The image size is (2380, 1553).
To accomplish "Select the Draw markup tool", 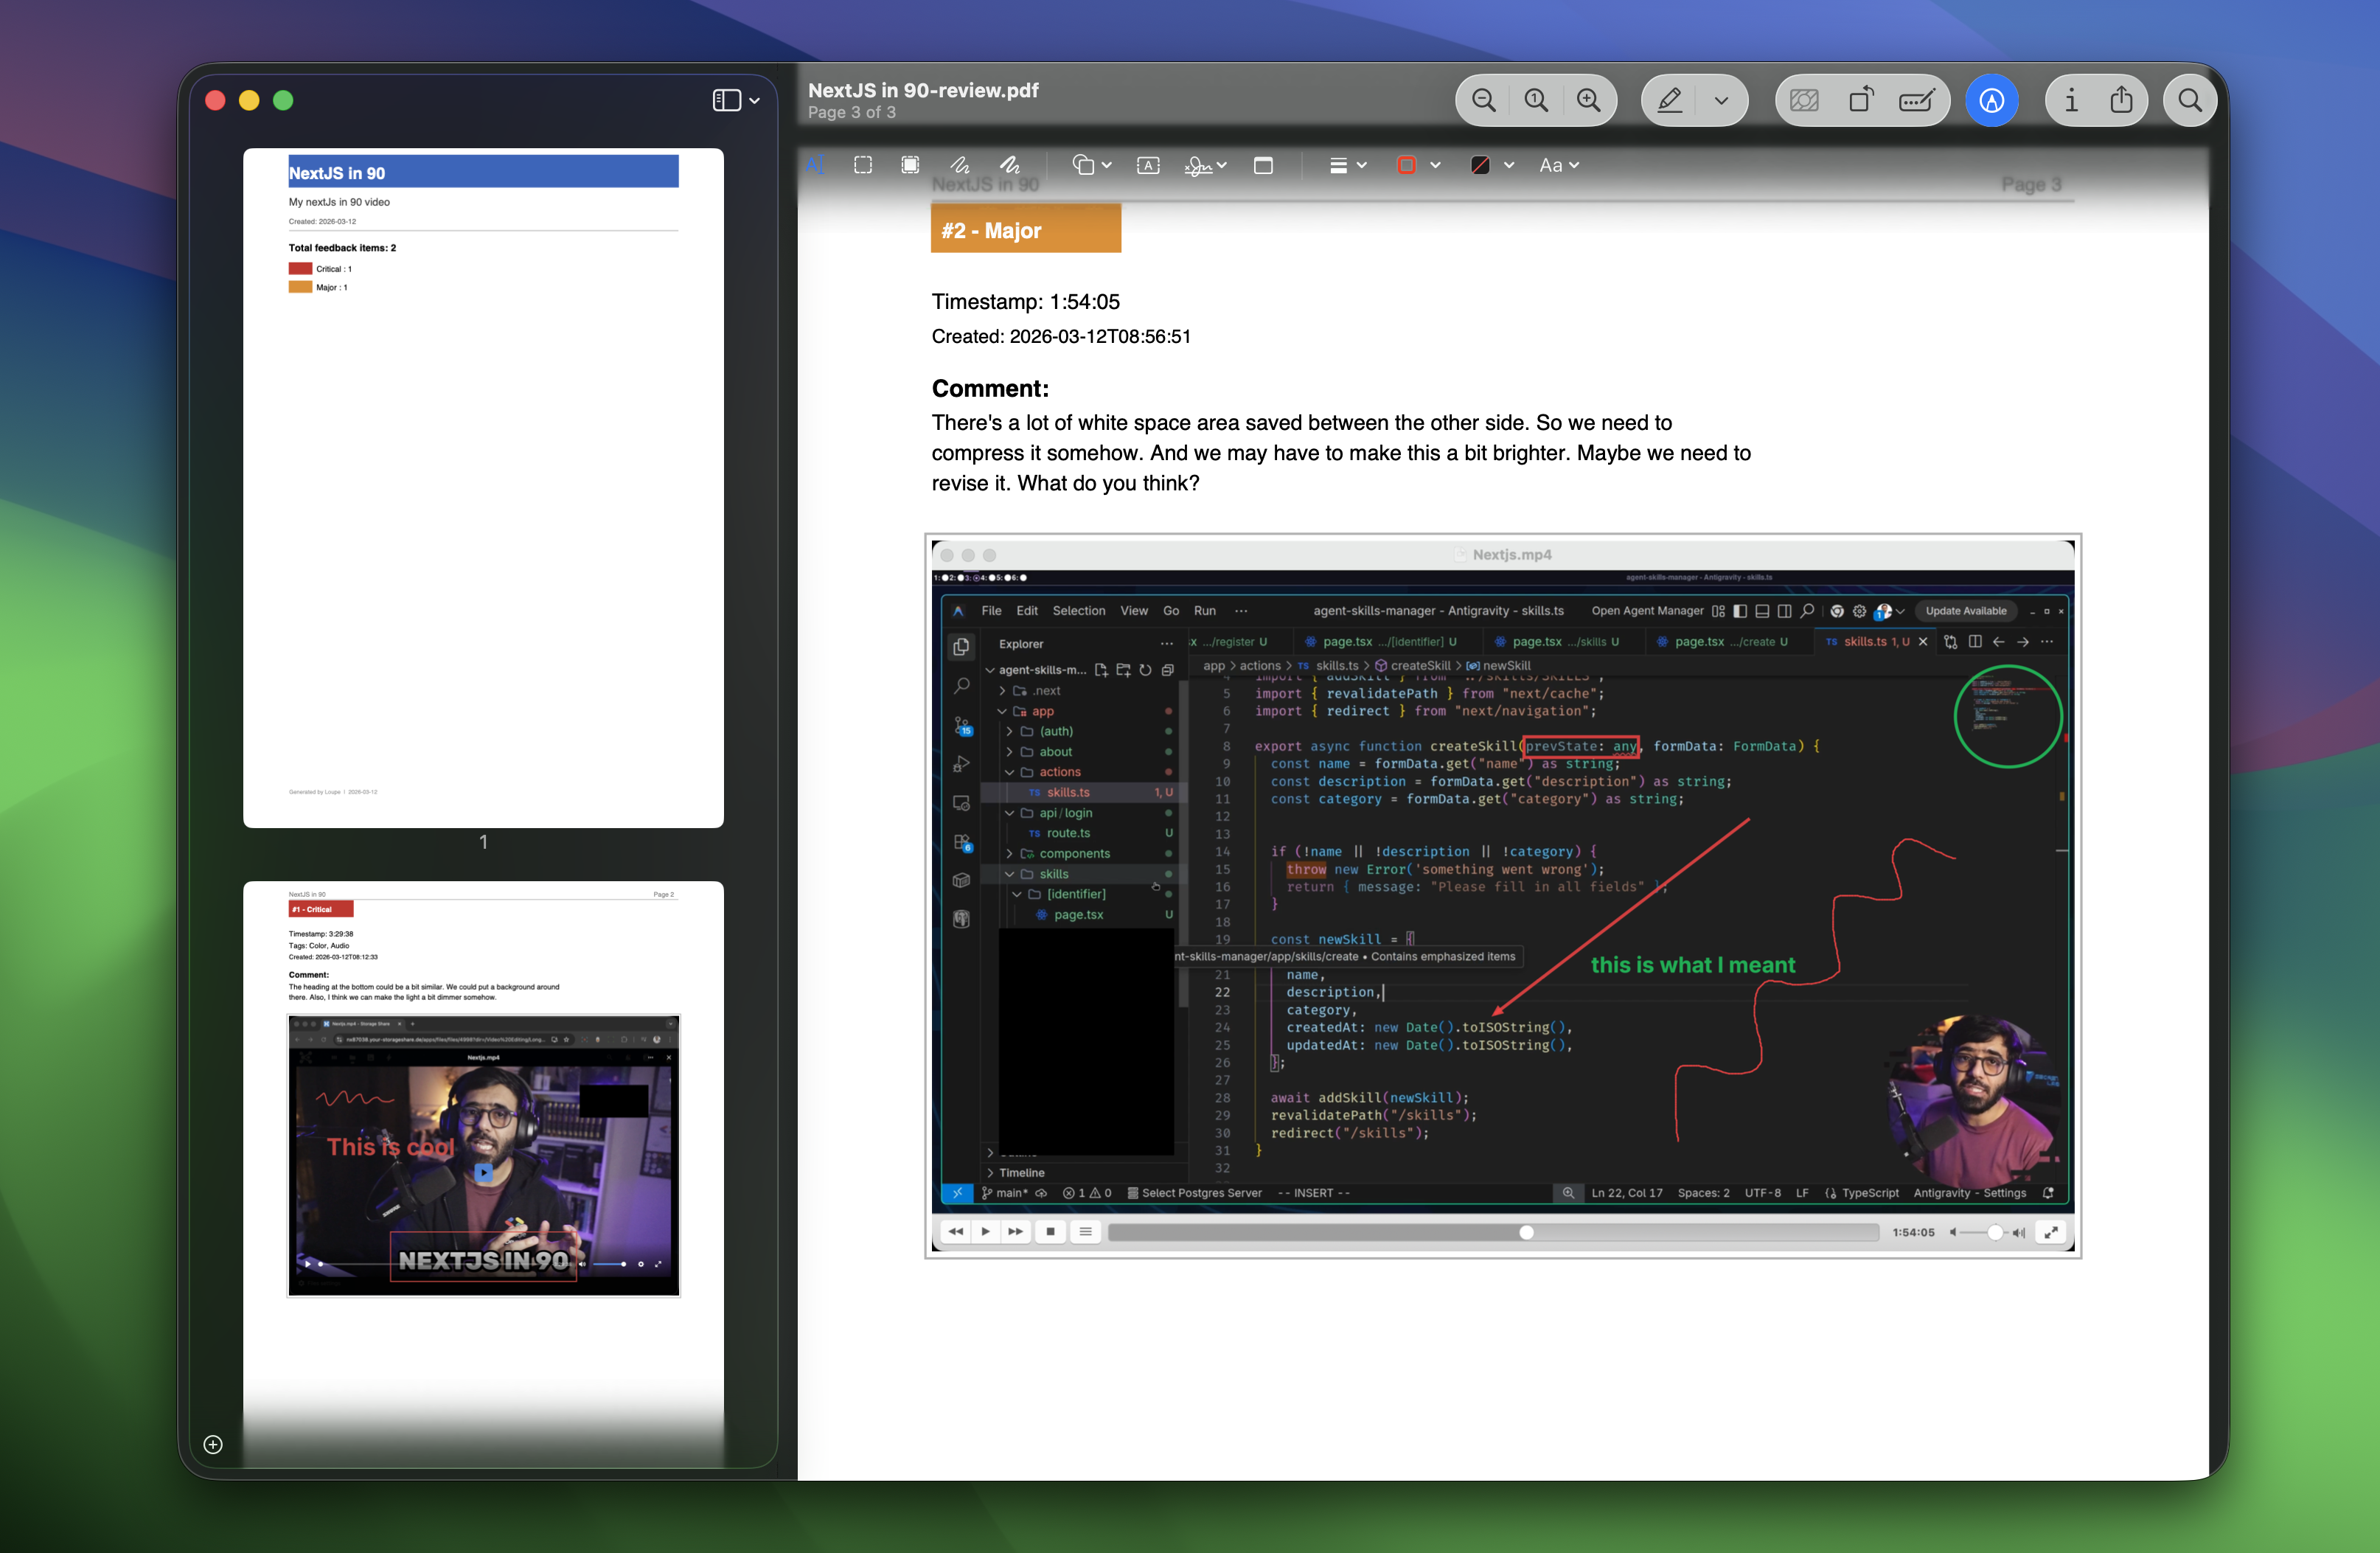I will click(x=1009, y=165).
